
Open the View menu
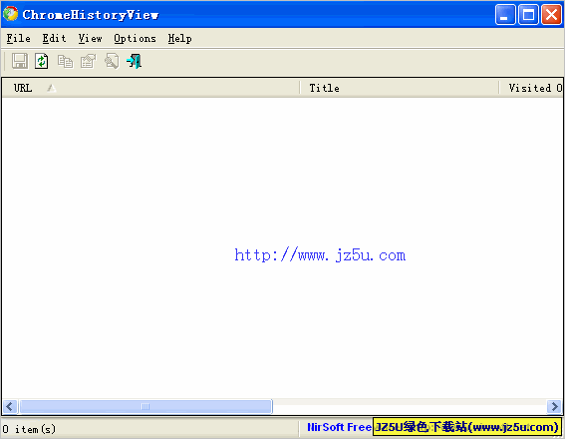[90, 38]
